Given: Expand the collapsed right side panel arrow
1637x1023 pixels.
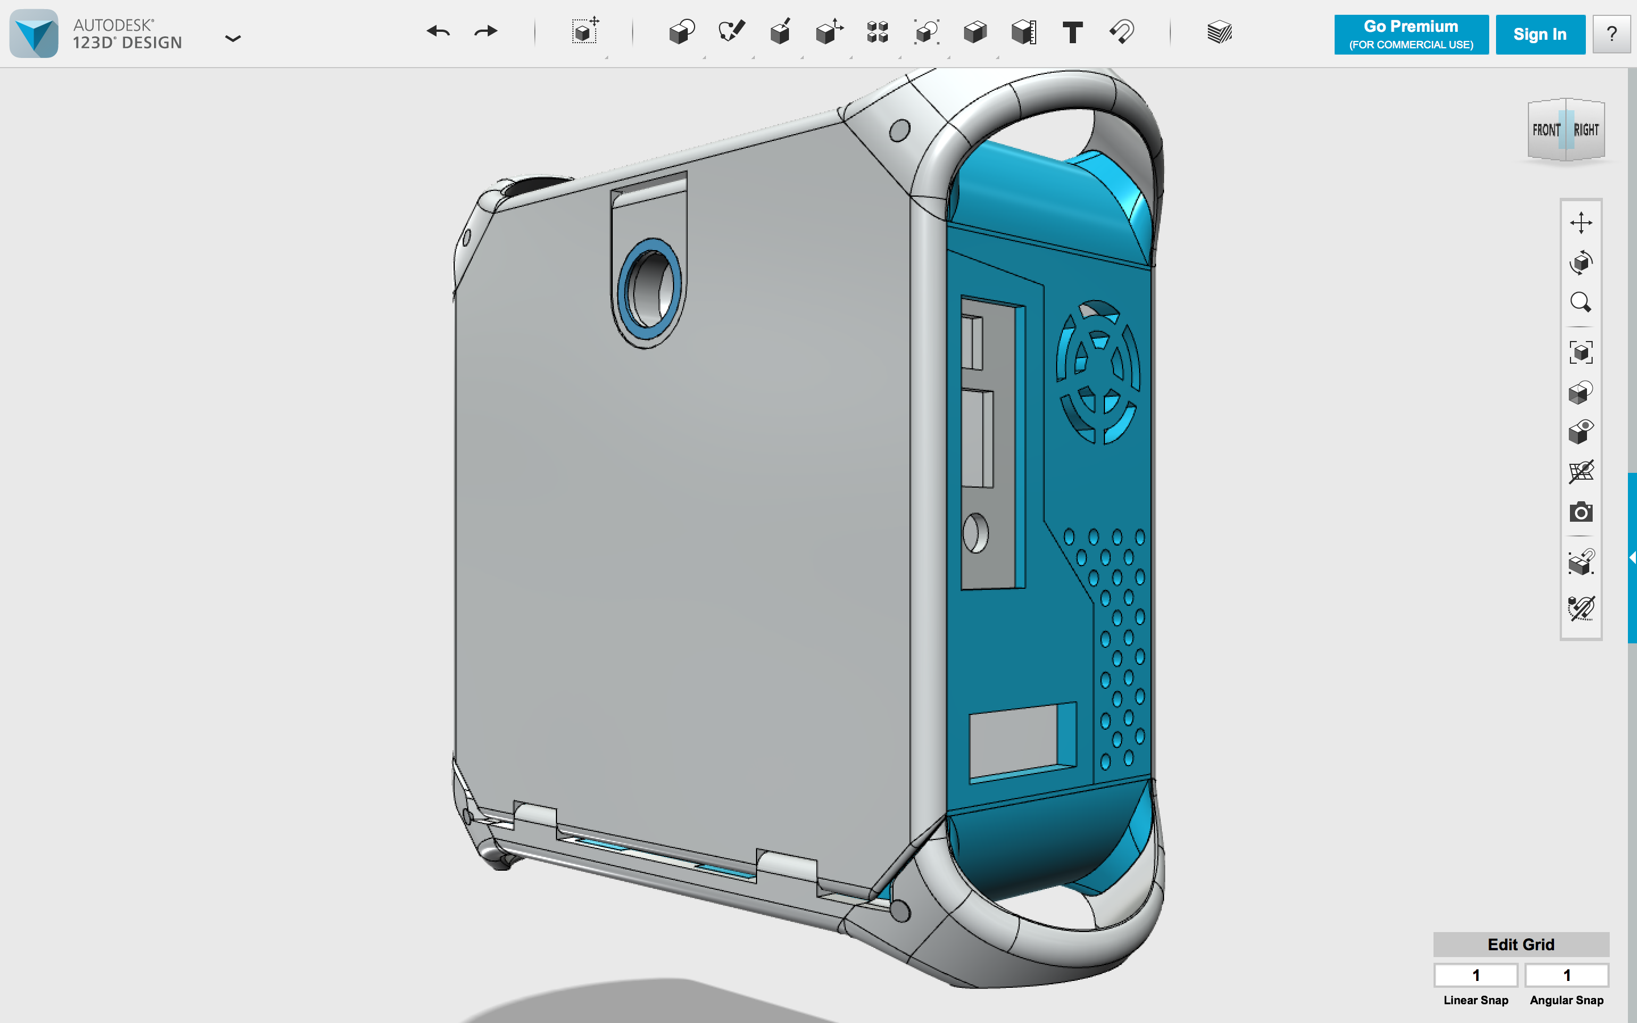Looking at the screenshot, I should point(1631,558).
